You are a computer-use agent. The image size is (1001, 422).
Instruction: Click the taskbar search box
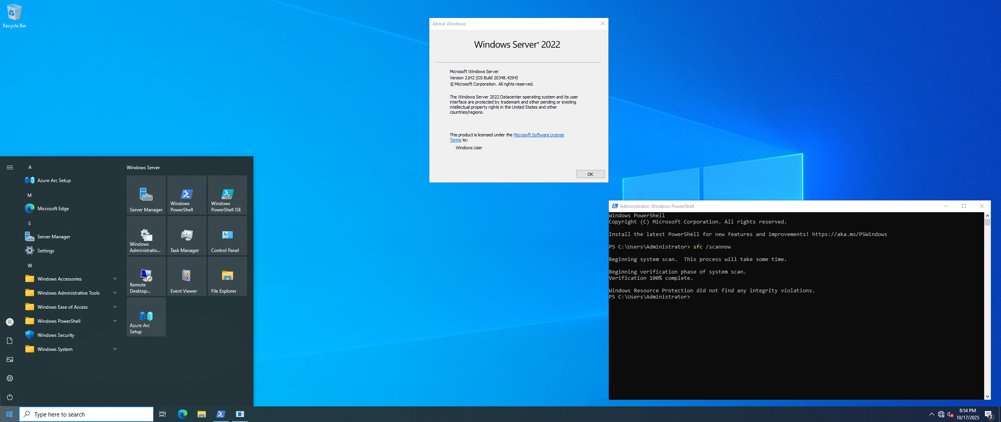click(x=86, y=414)
